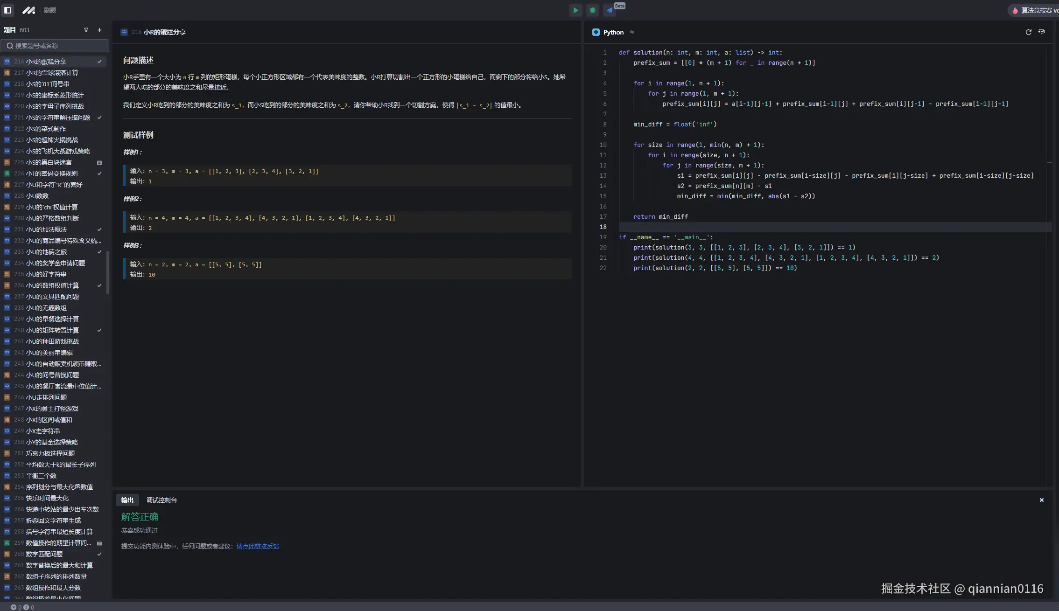Open problem 217 小R的雪球滚落计算
Viewport: 1059px width, 611px height.
[52, 73]
